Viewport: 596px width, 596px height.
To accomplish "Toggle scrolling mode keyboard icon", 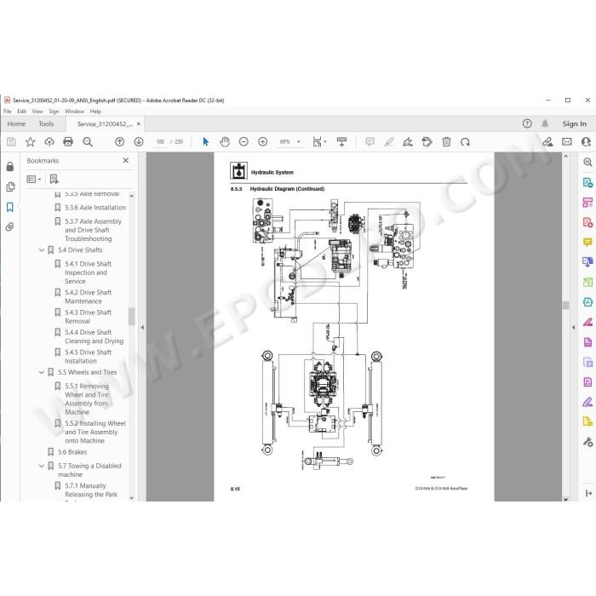I will click(341, 142).
